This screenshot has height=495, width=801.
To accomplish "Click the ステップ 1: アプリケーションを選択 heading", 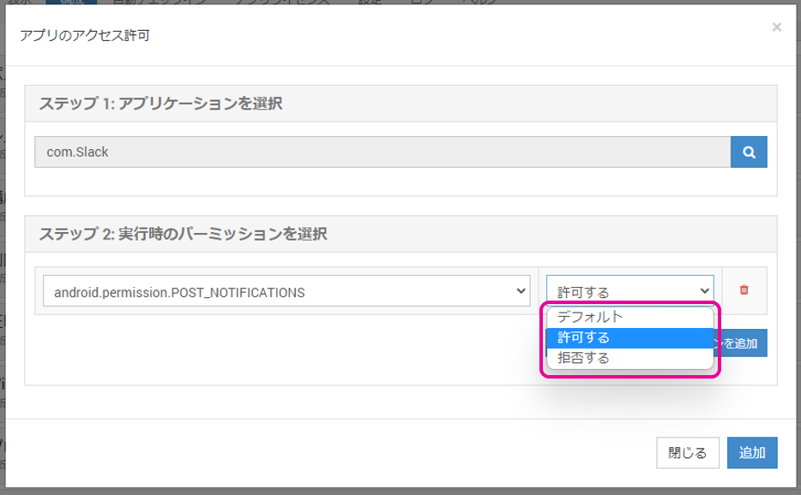I will 161,104.
